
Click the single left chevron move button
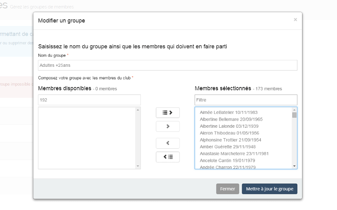click(x=168, y=143)
